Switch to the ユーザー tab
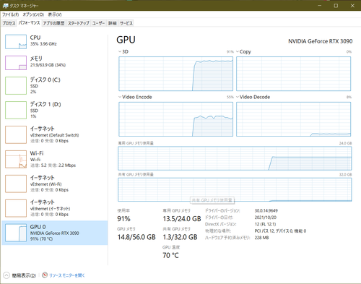 tap(98, 23)
